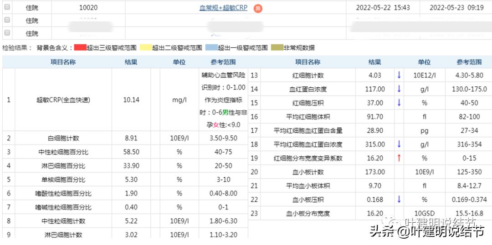
Task: Click the right 项目名称 column header
Action: (x=307, y=62)
